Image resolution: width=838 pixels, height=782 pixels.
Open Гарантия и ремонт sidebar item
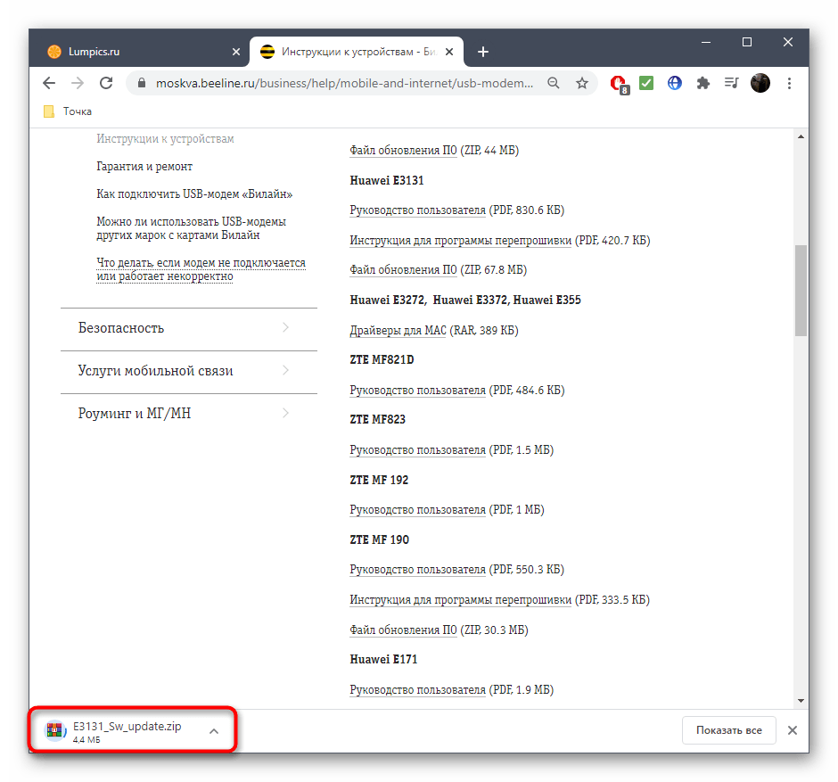144,166
